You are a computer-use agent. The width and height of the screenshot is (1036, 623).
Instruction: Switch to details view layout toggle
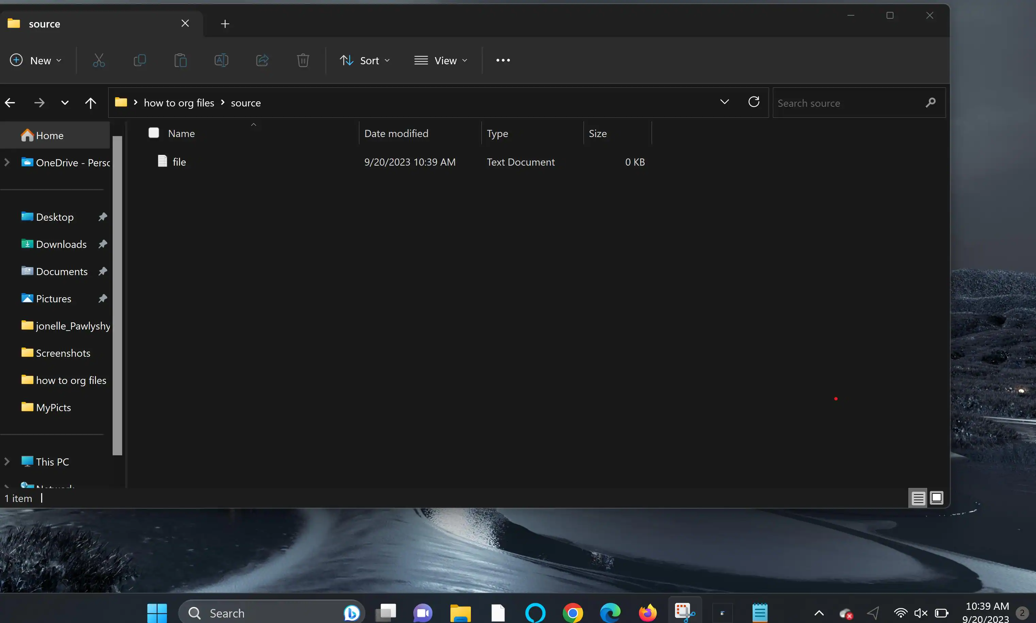(918, 498)
